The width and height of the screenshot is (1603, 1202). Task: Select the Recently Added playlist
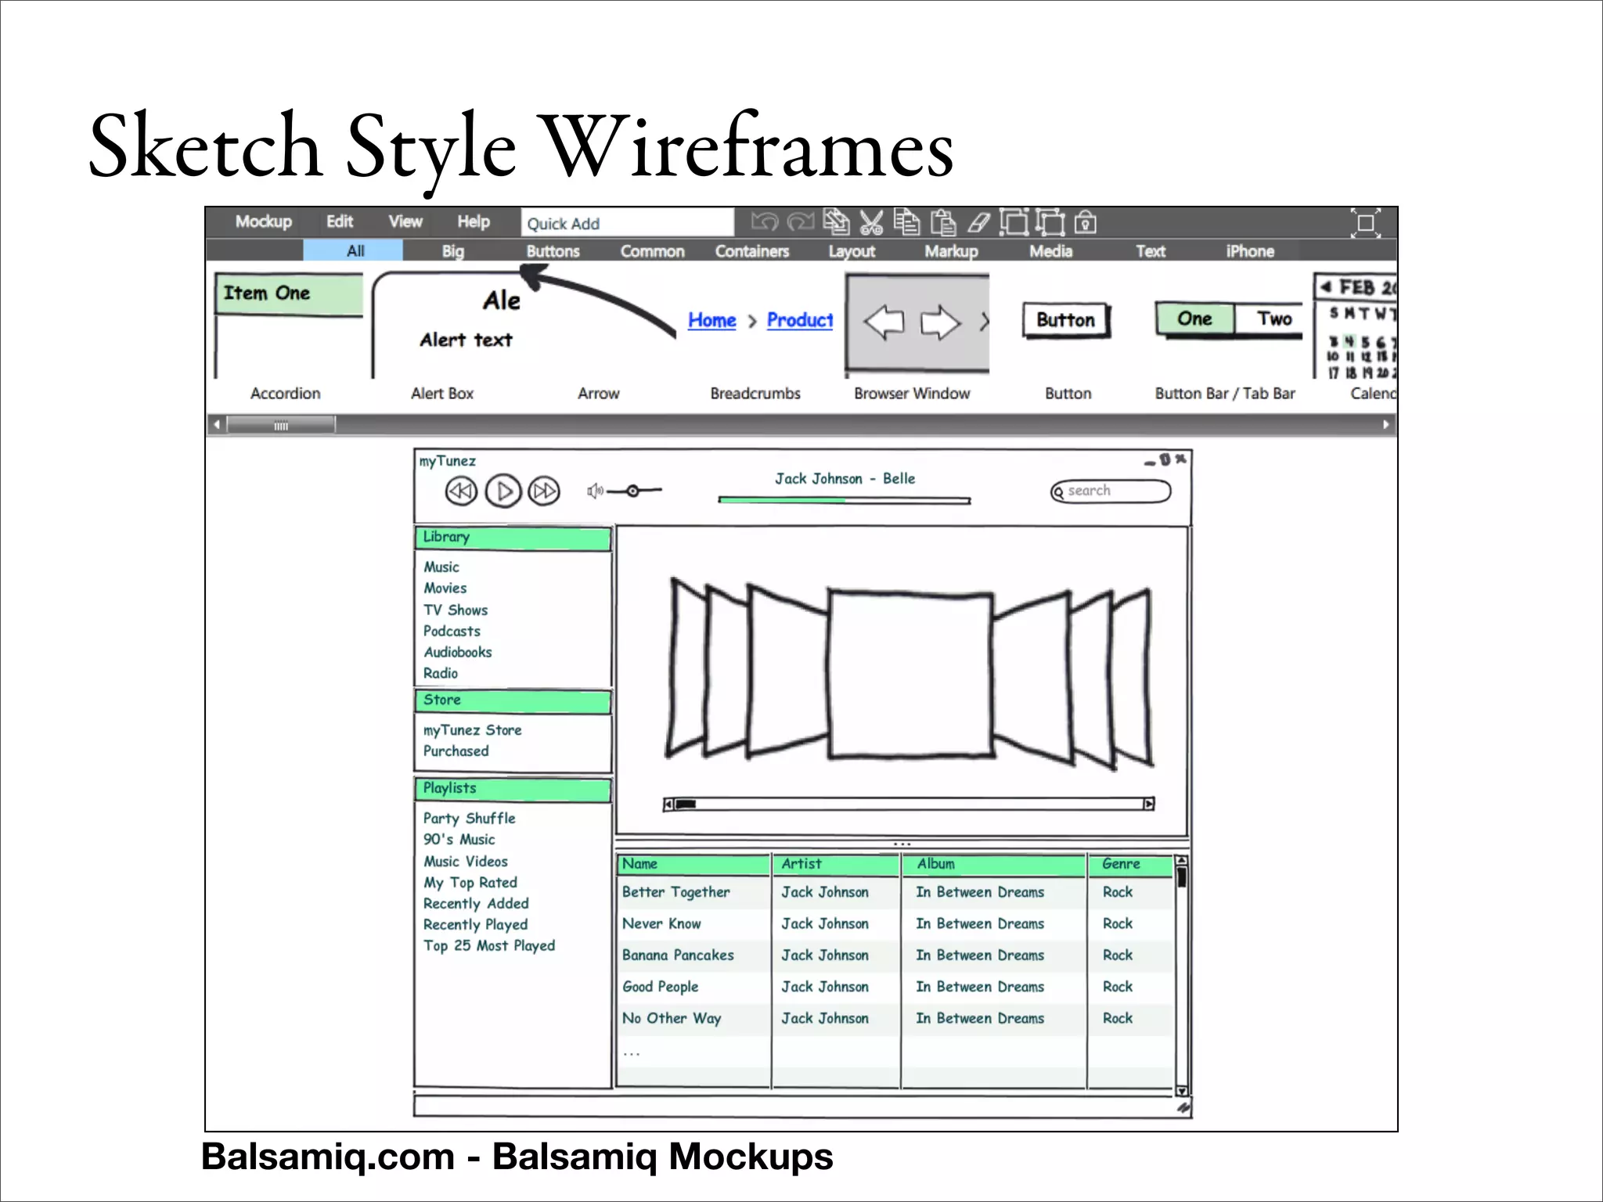click(476, 904)
